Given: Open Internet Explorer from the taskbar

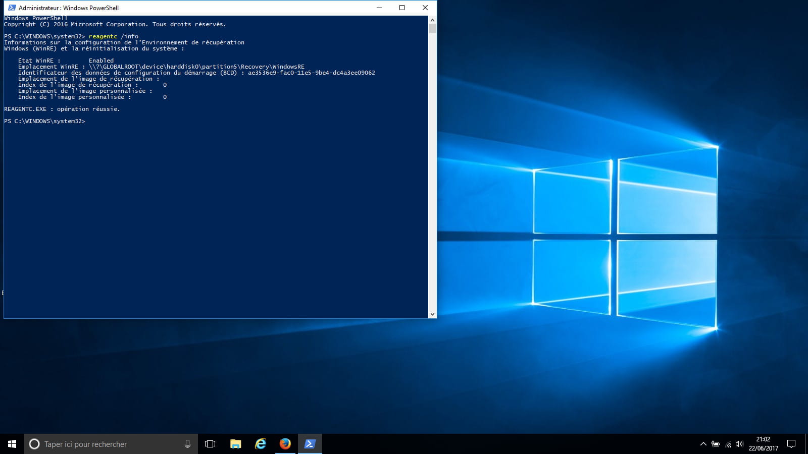Looking at the screenshot, I should tap(261, 444).
